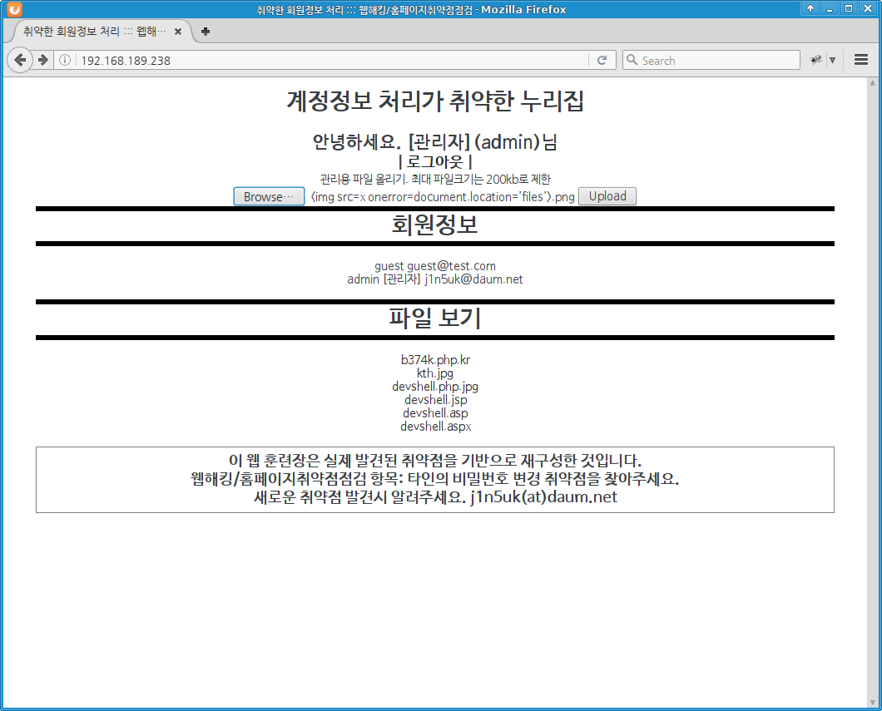Click the page scrollbar up arrow
The width and height of the screenshot is (882, 711).
pyautogui.click(x=873, y=82)
